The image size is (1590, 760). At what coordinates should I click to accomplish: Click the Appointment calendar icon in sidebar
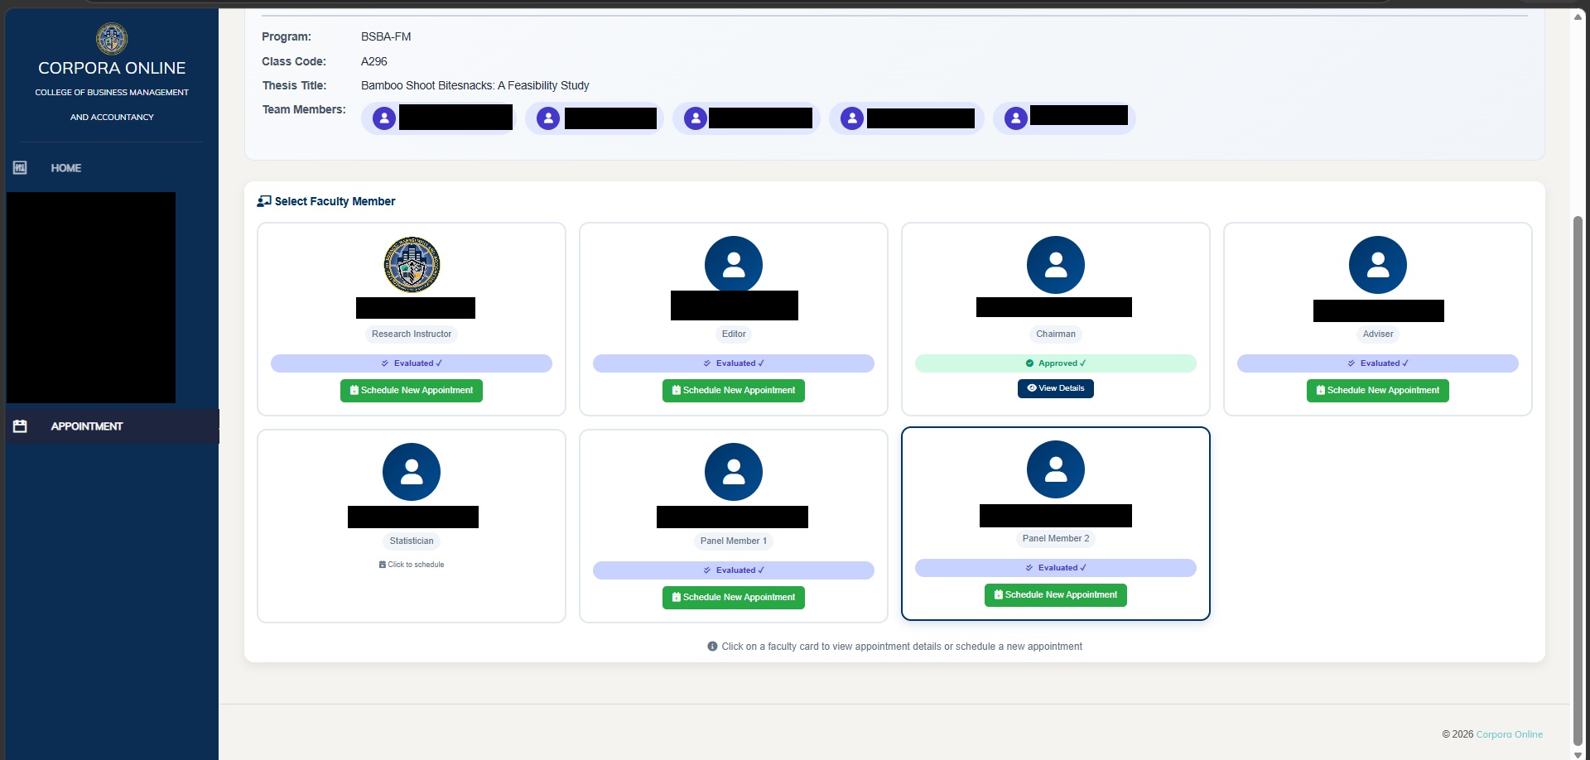[x=20, y=426]
